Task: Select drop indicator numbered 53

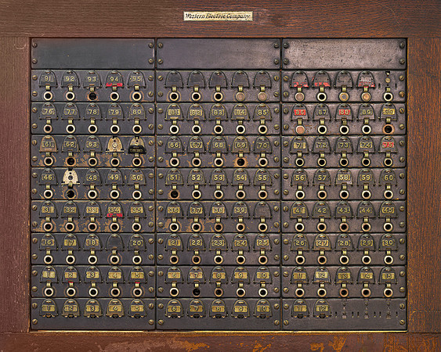Action: [x=219, y=177]
